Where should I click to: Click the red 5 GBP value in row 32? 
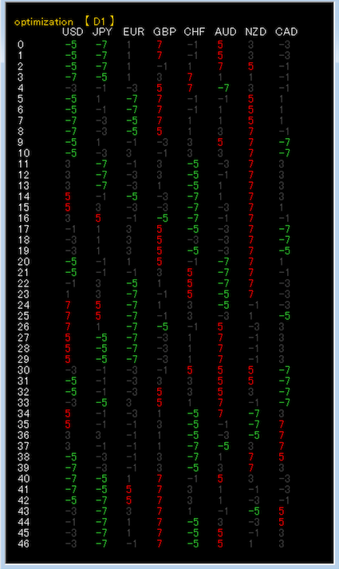pyautogui.click(x=160, y=392)
